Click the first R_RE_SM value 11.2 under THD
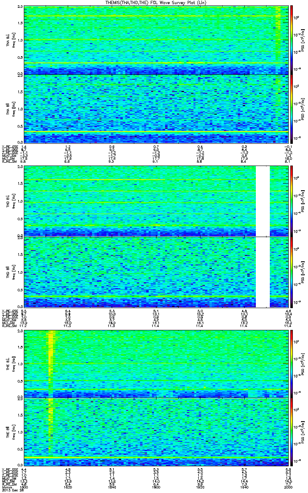 pos(24,326)
